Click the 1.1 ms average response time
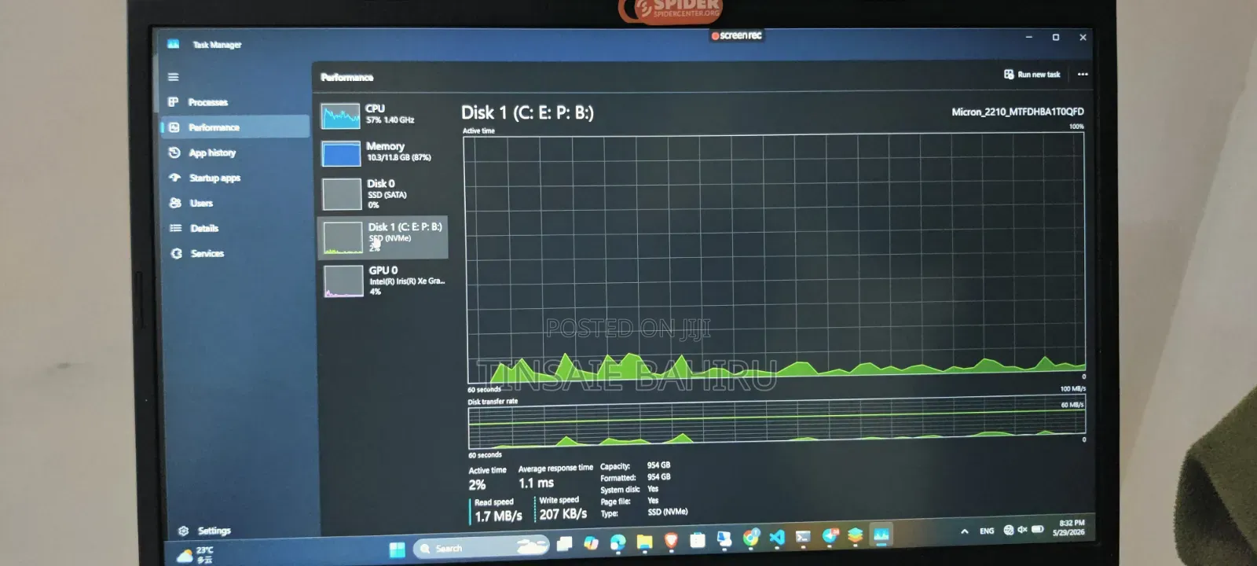1257x566 pixels. coord(536,483)
